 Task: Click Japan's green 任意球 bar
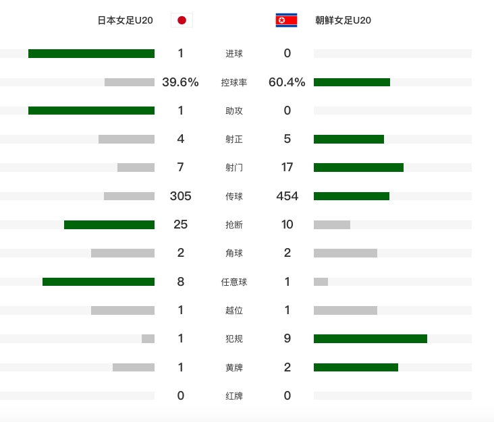pyautogui.click(x=99, y=282)
